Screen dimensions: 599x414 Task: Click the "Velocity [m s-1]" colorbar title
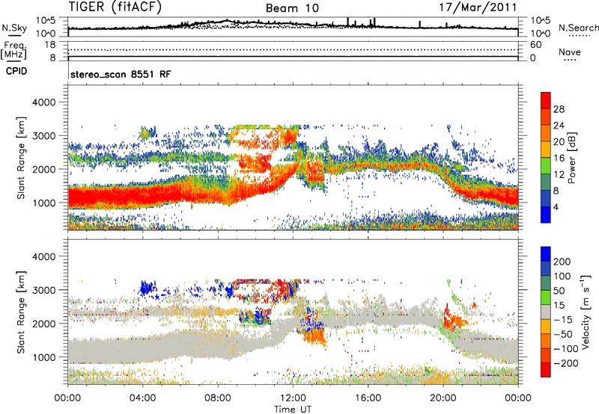point(586,312)
